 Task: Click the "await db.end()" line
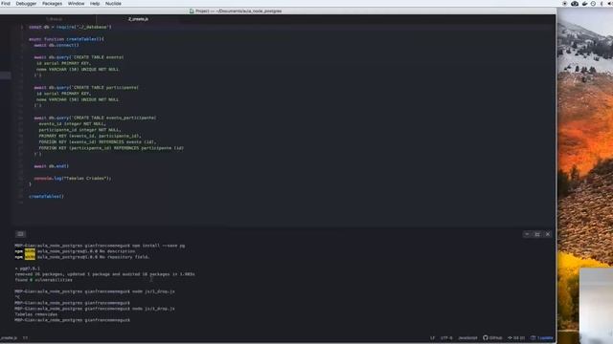[51, 166]
